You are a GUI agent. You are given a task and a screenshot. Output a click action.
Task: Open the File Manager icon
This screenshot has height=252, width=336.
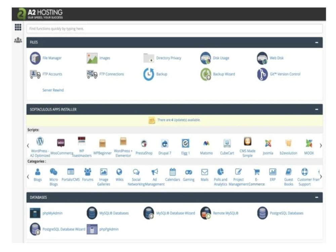point(35,58)
